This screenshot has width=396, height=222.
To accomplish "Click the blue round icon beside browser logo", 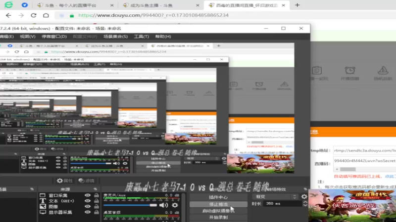I will tap(24, 5).
